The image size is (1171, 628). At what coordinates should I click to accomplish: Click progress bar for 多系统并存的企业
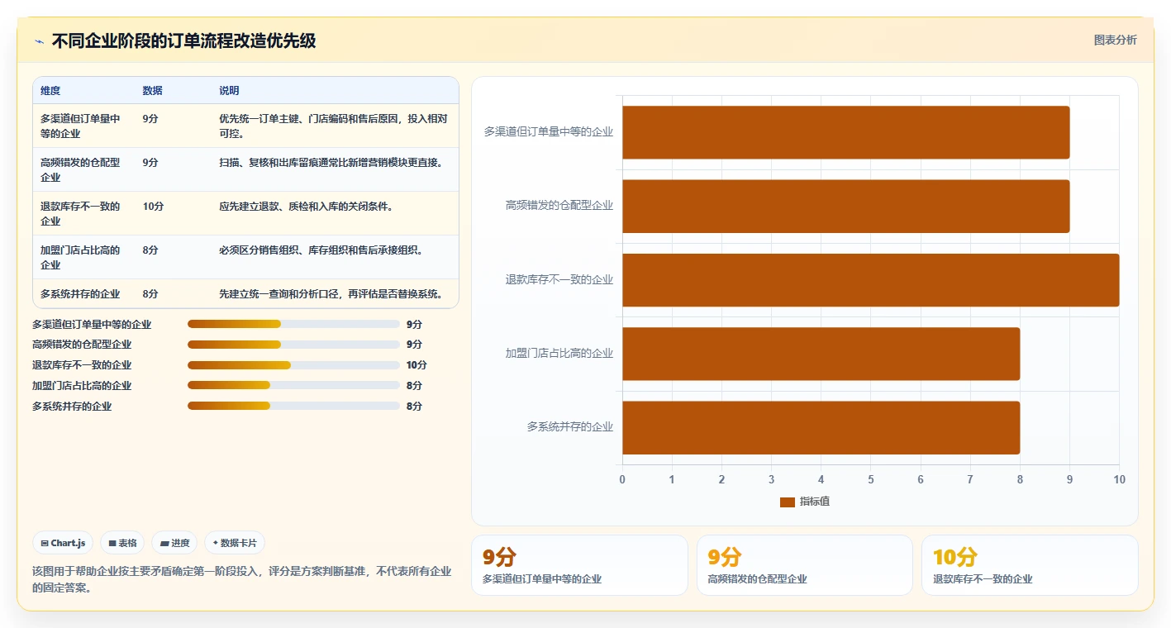click(x=293, y=406)
